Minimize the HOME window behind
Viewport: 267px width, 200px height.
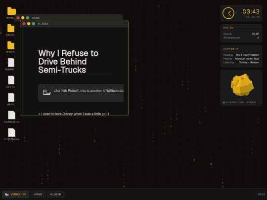(x=23, y=18)
